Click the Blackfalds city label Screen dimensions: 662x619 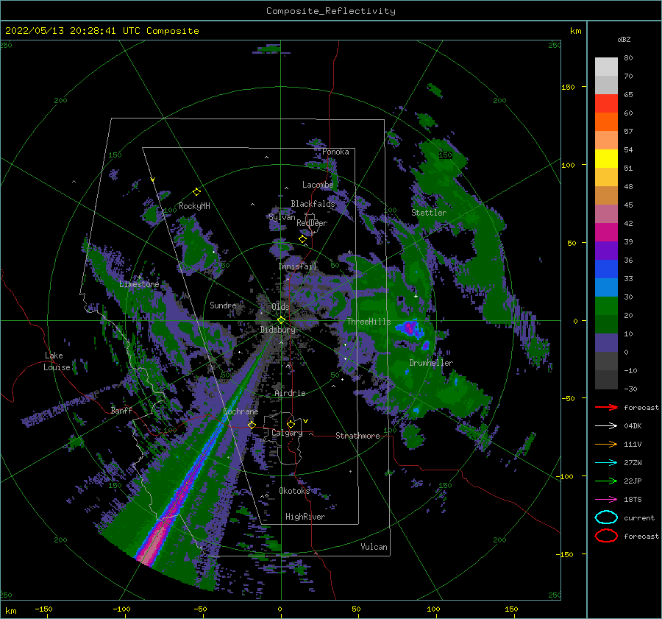click(x=313, y=204)
